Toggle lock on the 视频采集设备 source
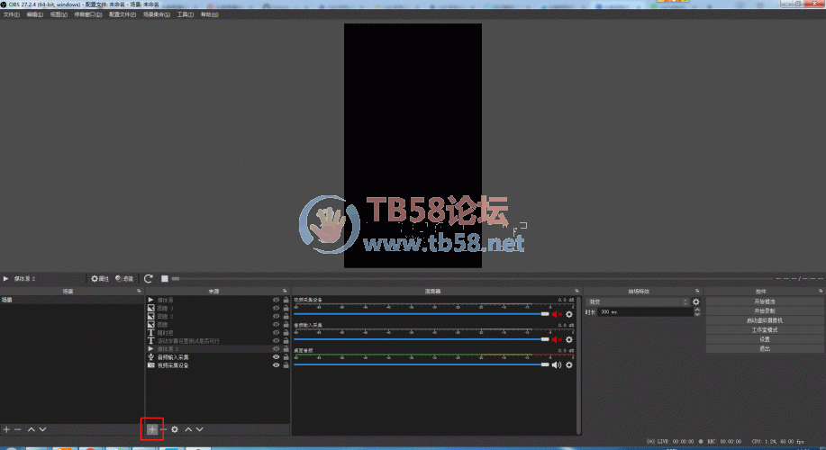This screenshot has height=450, width=826. (286, 365)
